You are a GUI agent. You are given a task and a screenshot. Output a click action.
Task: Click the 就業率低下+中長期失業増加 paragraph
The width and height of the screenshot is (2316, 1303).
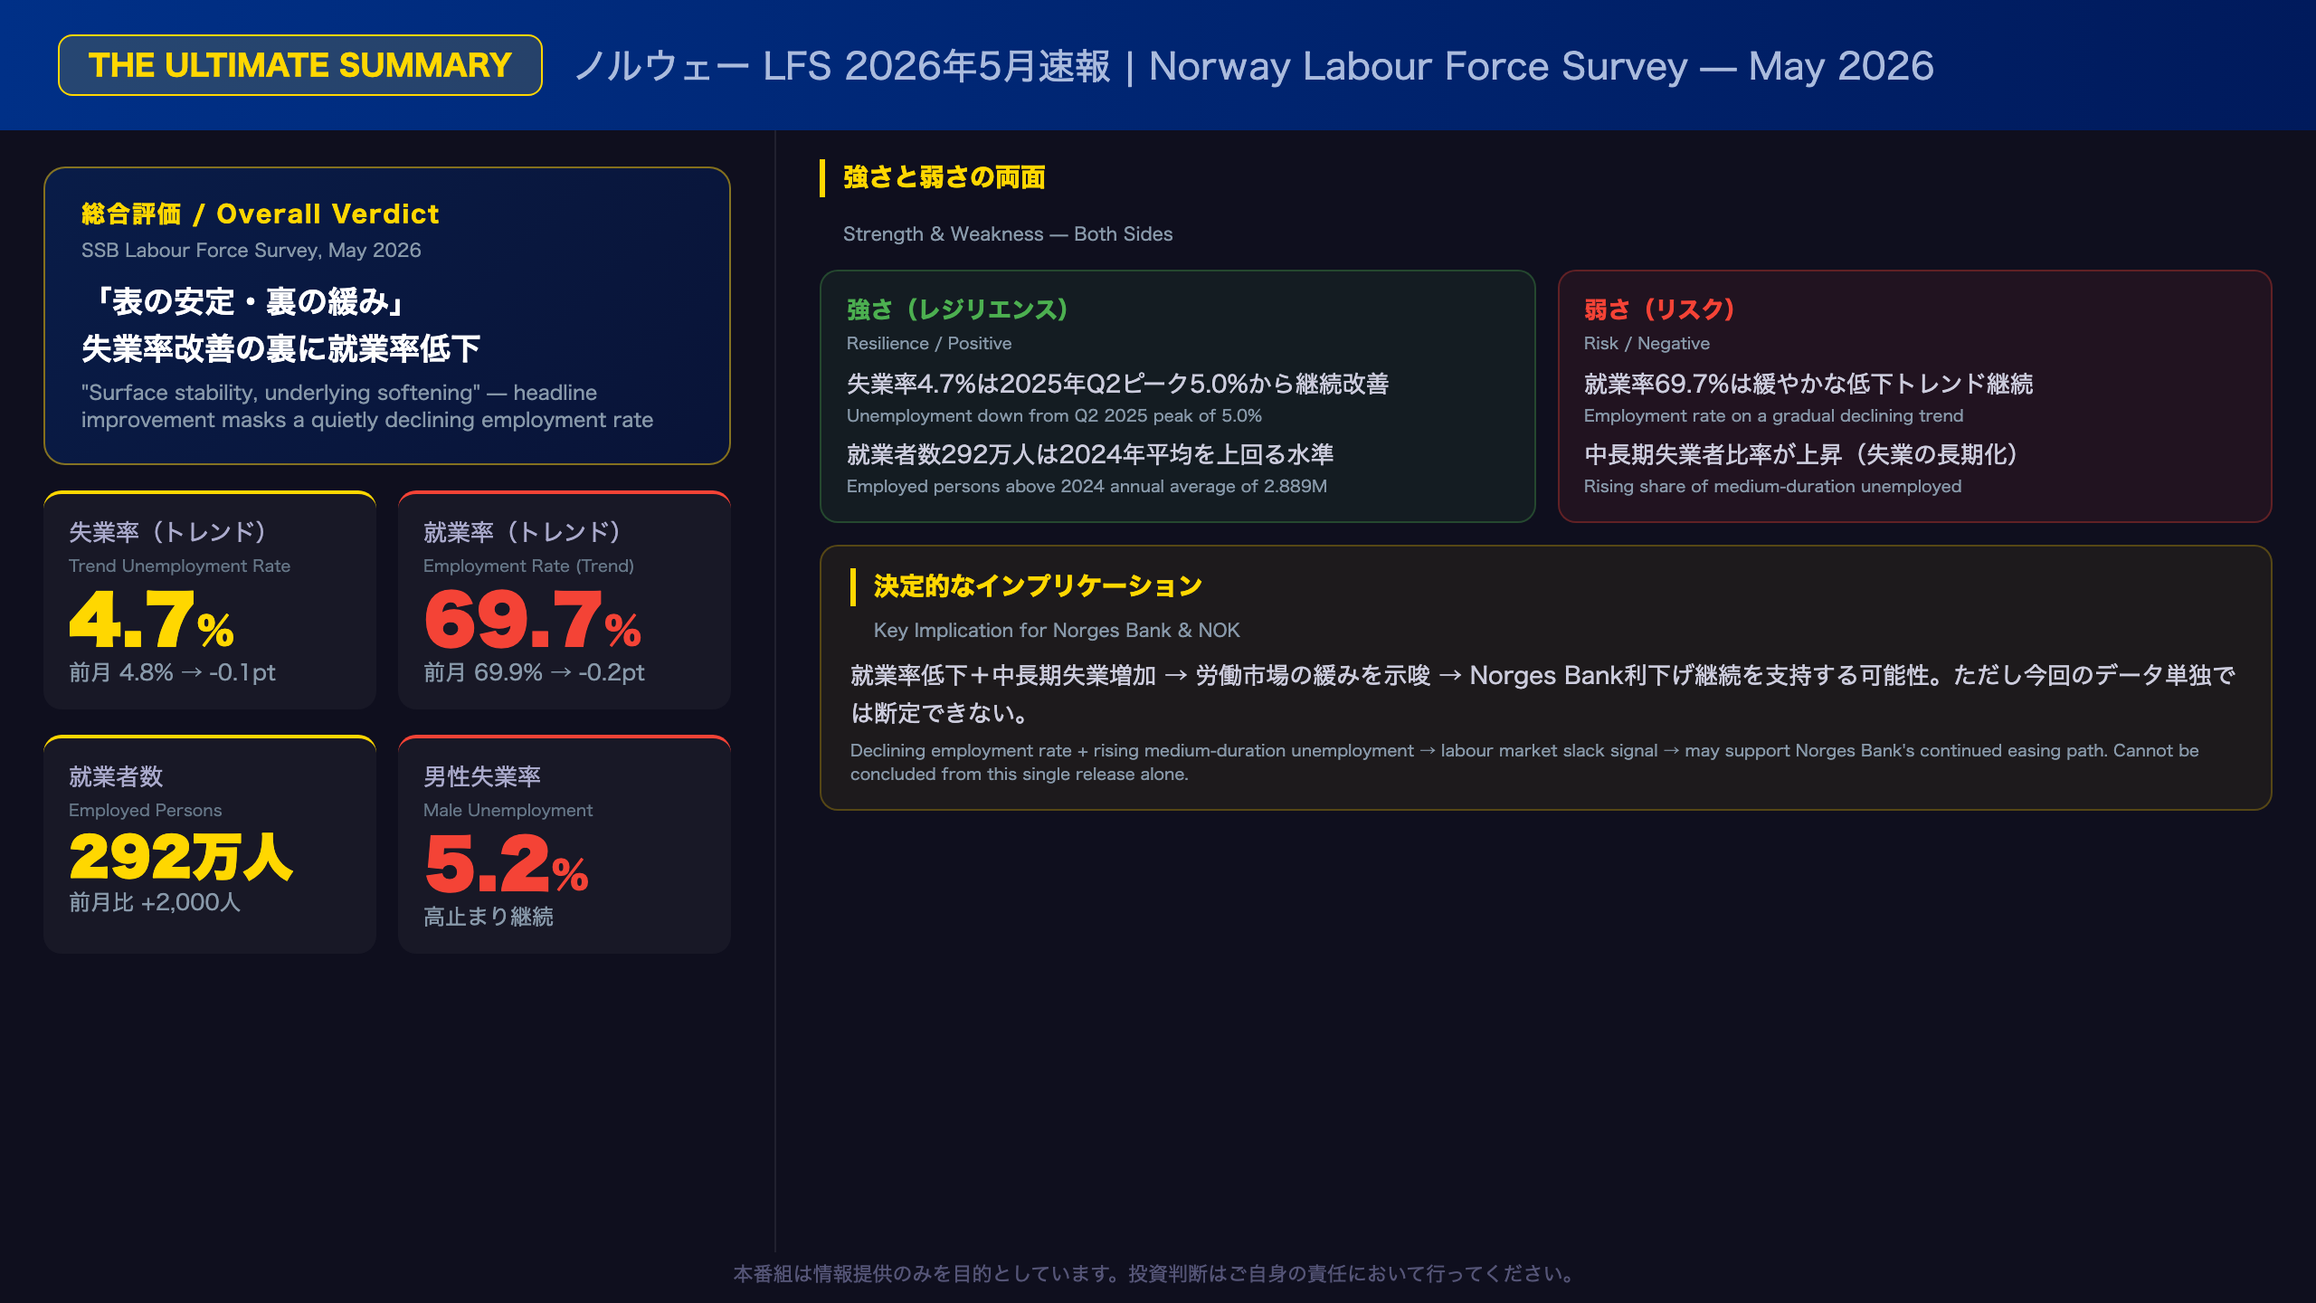point(1542,694)
